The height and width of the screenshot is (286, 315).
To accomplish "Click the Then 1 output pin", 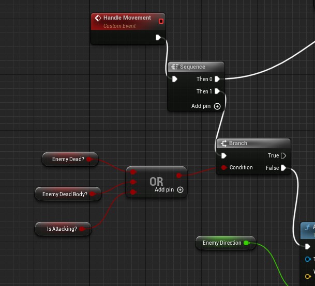I will (x=217, y=91).
